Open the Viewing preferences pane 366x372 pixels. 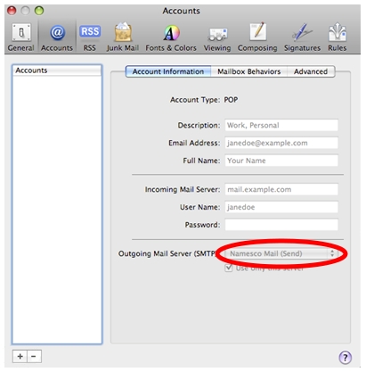click(217, 37)
